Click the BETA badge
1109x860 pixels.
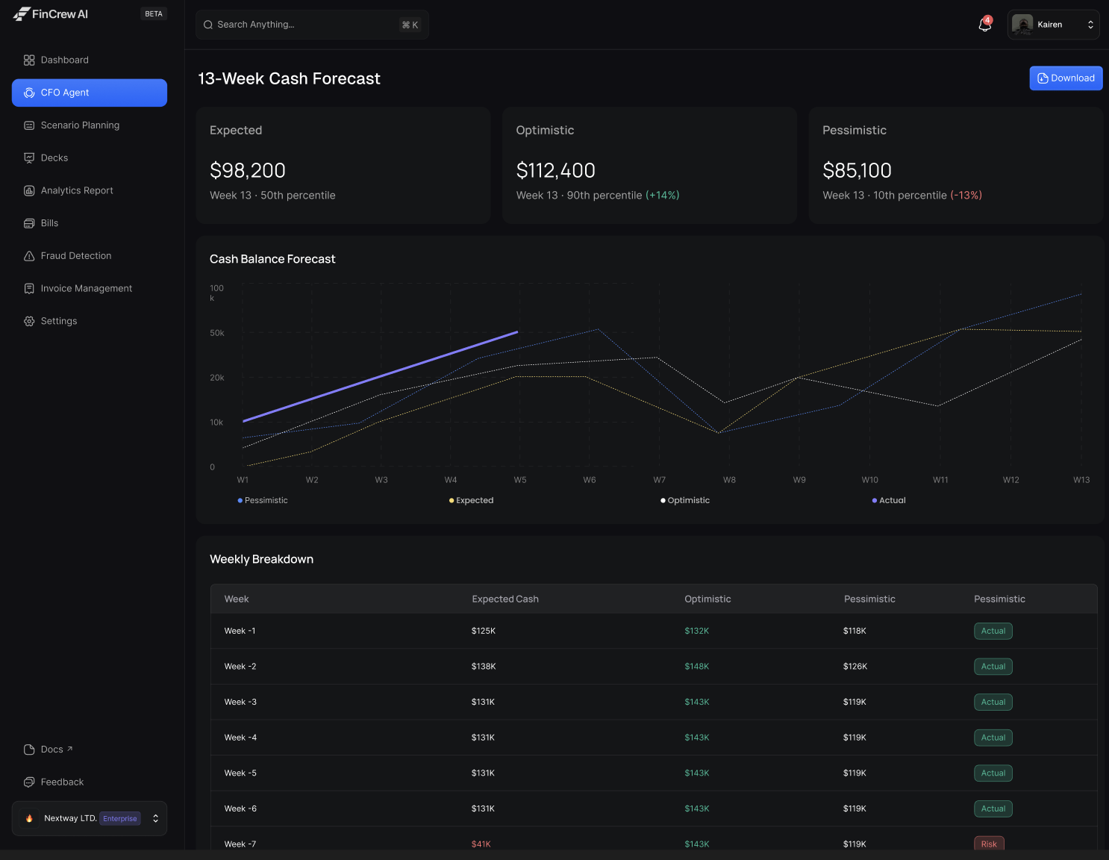pos(154,14)
